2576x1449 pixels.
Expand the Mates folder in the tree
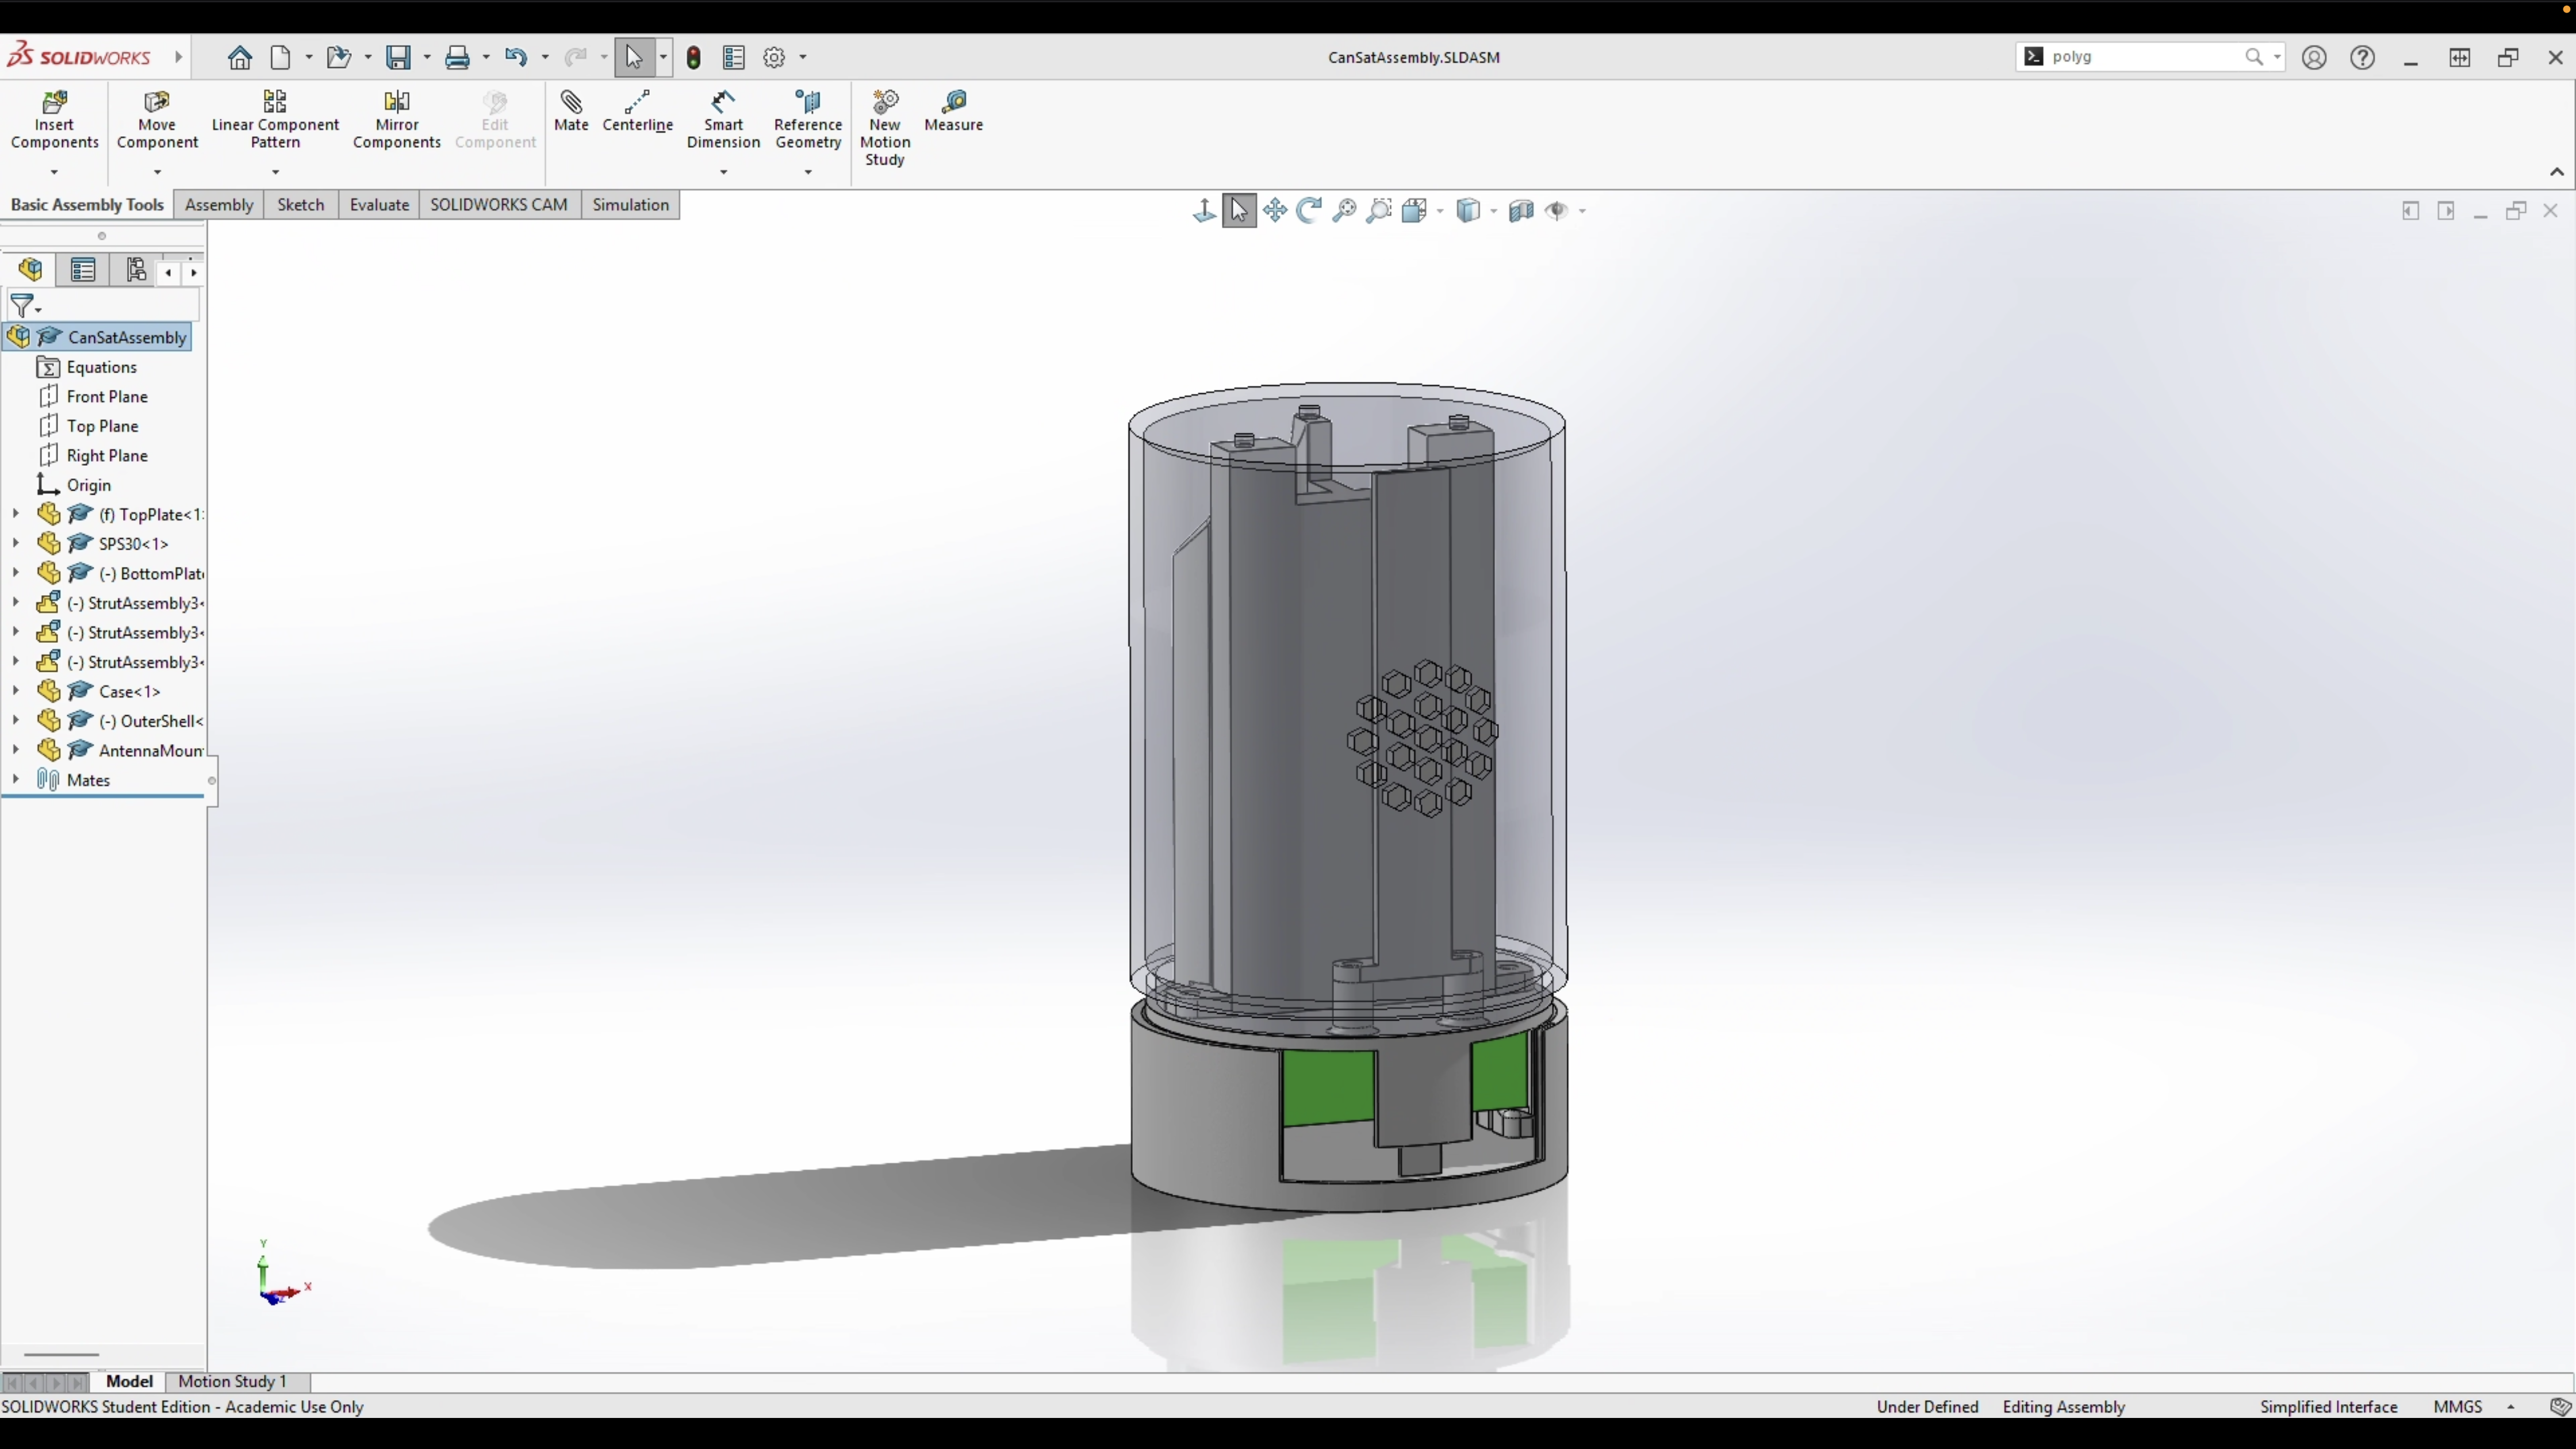[x=15, y=780]
